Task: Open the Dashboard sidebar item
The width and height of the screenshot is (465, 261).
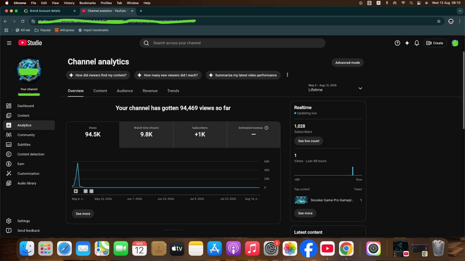Action: 29,106
